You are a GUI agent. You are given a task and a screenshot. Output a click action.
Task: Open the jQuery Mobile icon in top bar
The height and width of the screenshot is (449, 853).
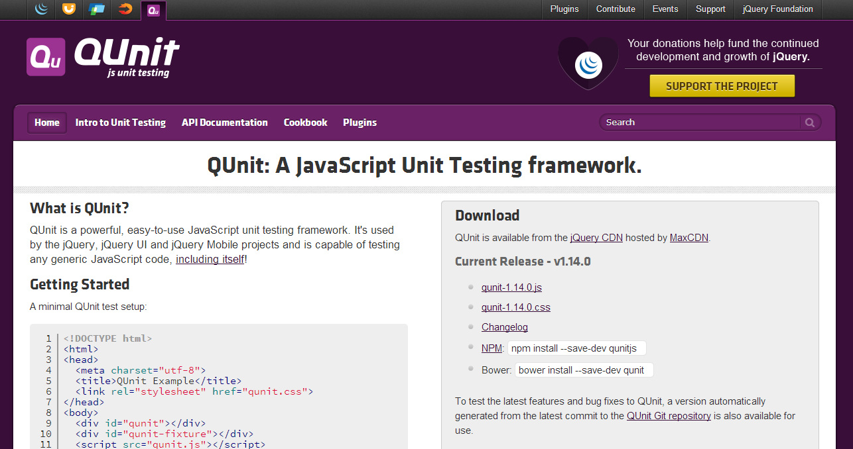(x=97, y=9)
